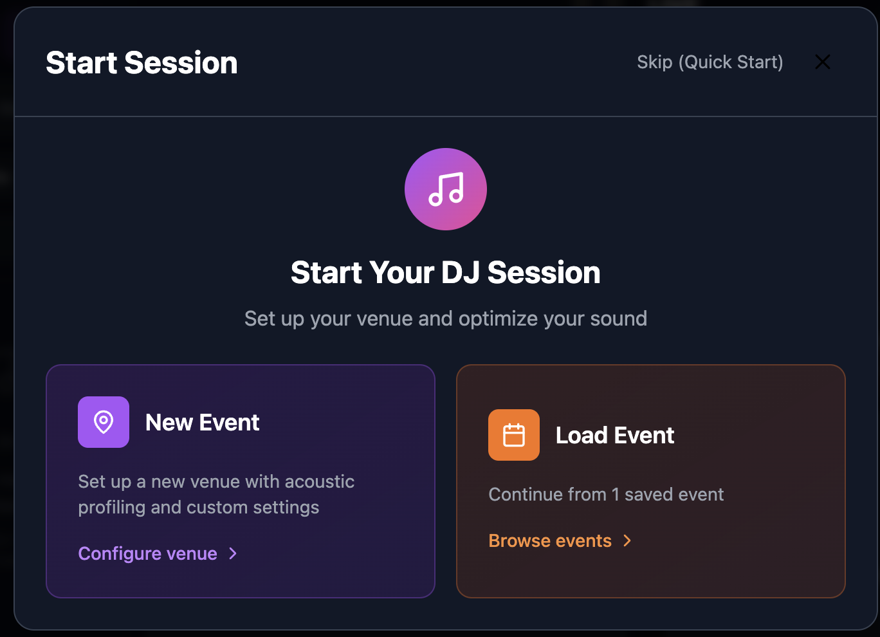Dismiss the dialog with the X icon

(x=823, y=62)
